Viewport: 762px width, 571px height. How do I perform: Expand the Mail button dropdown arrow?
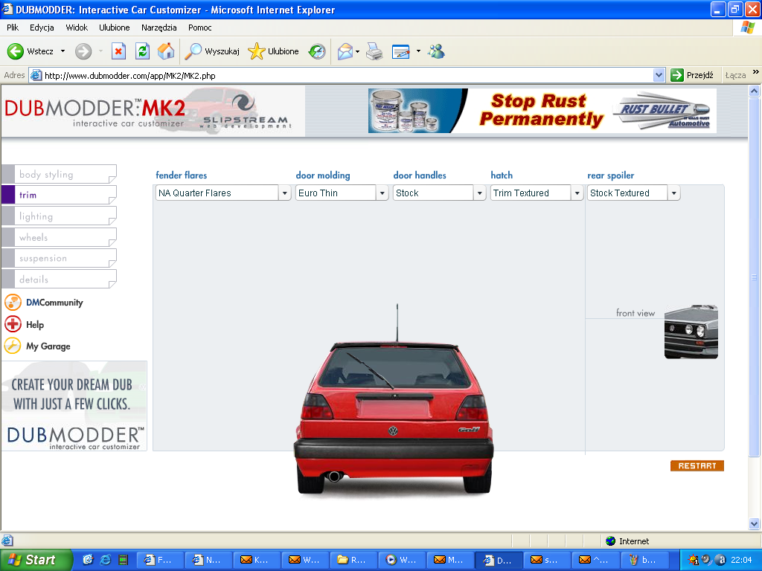tap(358, 51)
